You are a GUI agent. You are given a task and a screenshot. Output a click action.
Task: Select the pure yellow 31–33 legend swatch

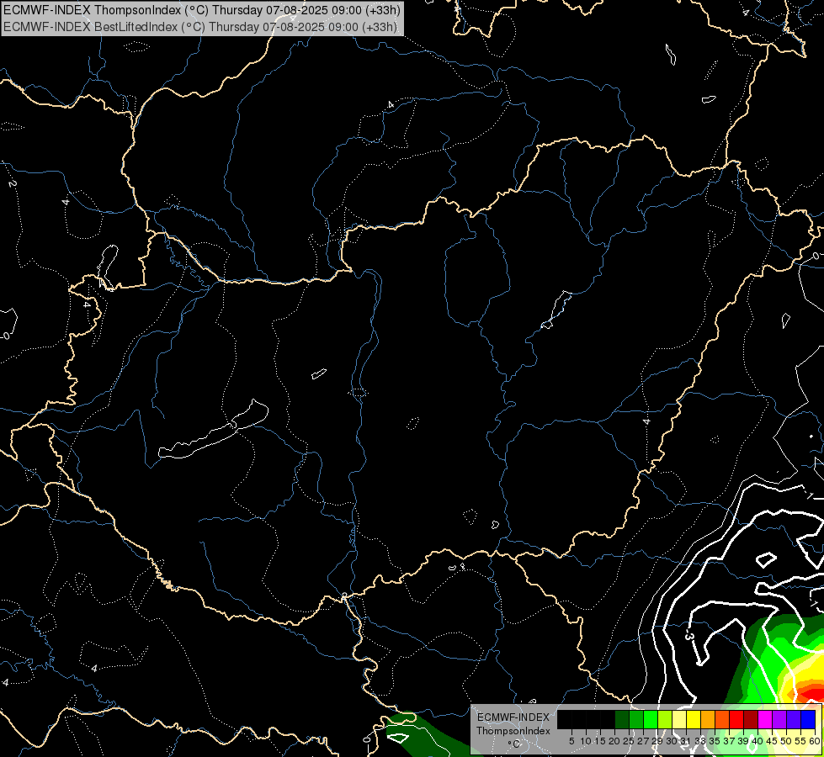click(694, 719)
